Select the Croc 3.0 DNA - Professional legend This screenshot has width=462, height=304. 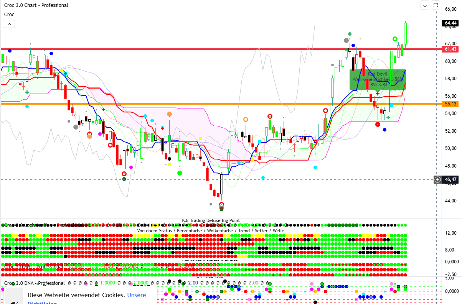[34, 283]
